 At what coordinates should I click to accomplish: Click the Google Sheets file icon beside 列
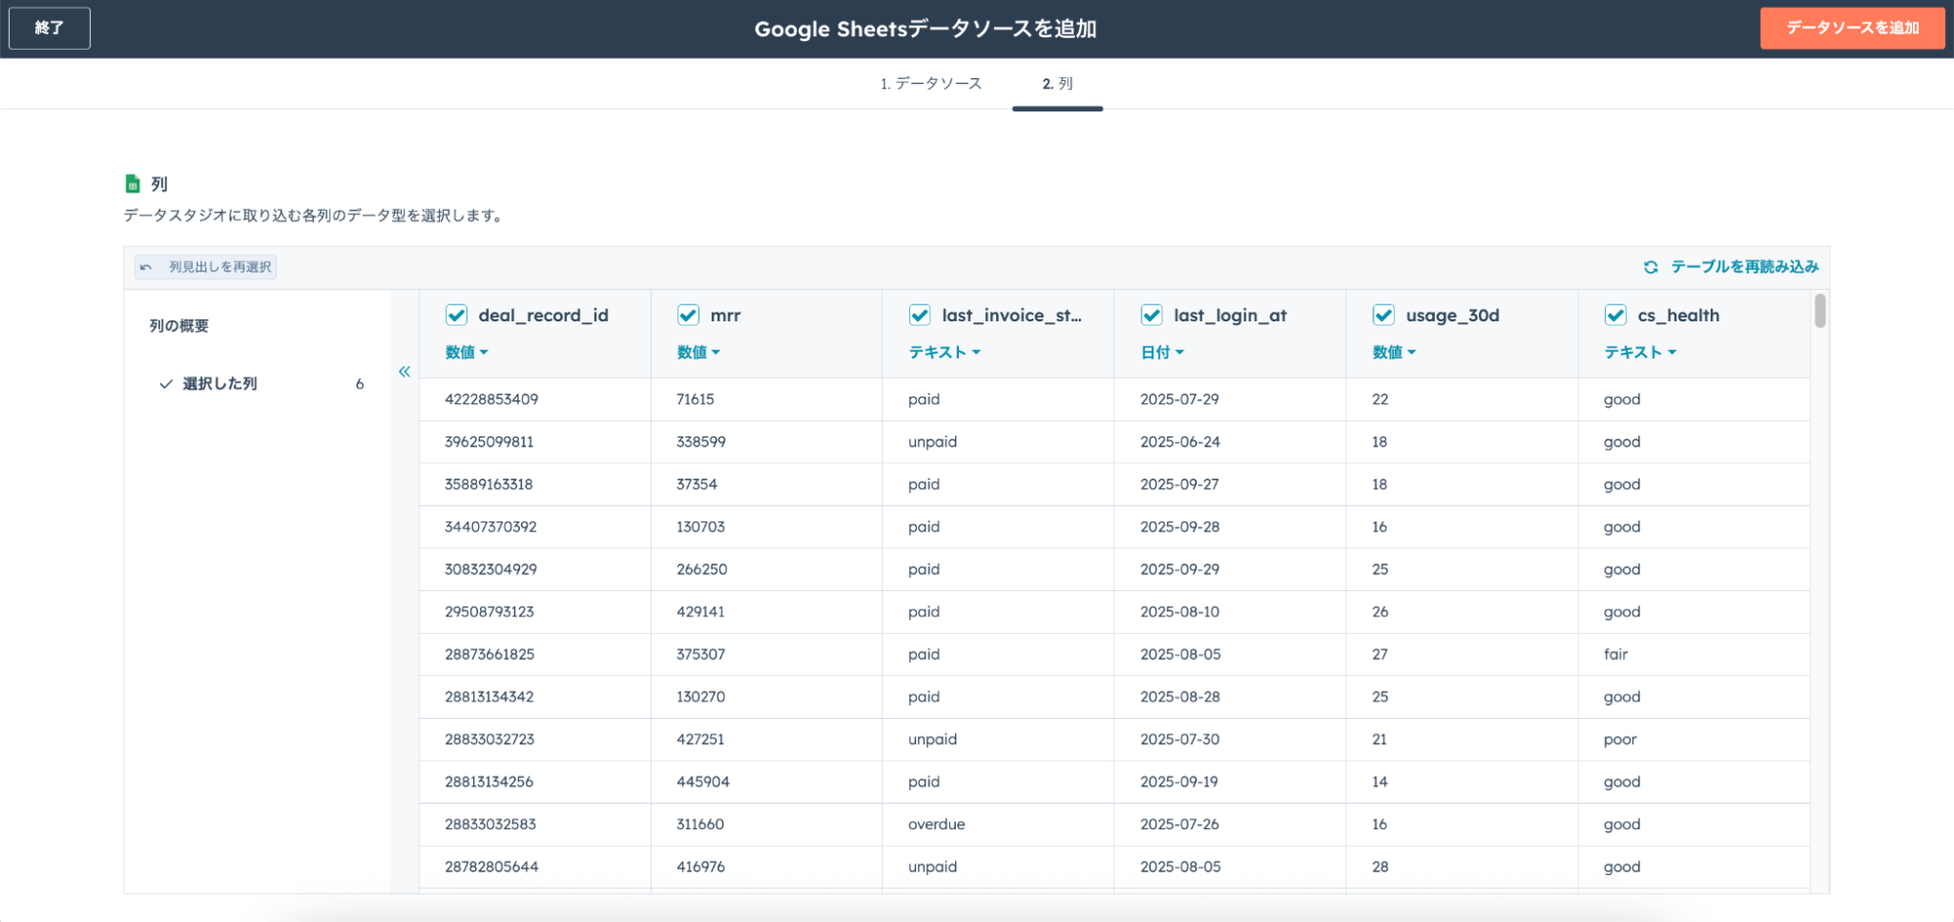133,184
